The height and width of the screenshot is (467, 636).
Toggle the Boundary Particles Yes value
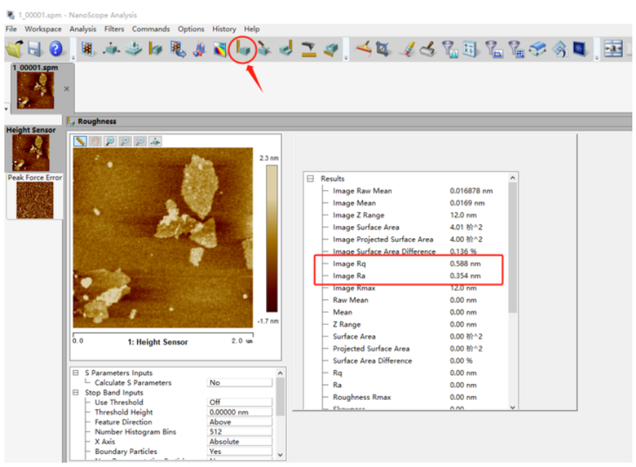click(x=240, y=452)
